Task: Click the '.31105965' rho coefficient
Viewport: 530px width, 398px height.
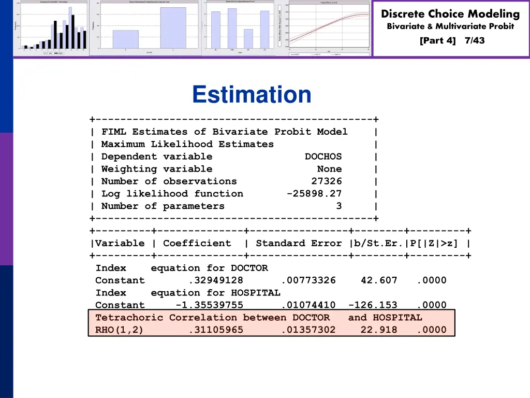Action: [216, 330]
